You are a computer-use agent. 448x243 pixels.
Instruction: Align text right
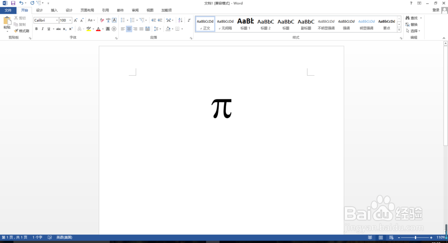pyautogui.click(x=135, y=29)
